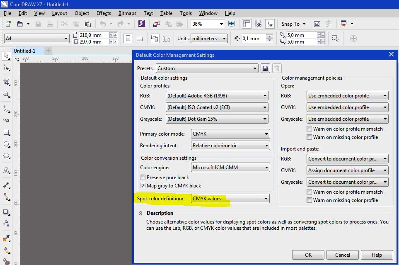Click the OK button

coord(308,255)
